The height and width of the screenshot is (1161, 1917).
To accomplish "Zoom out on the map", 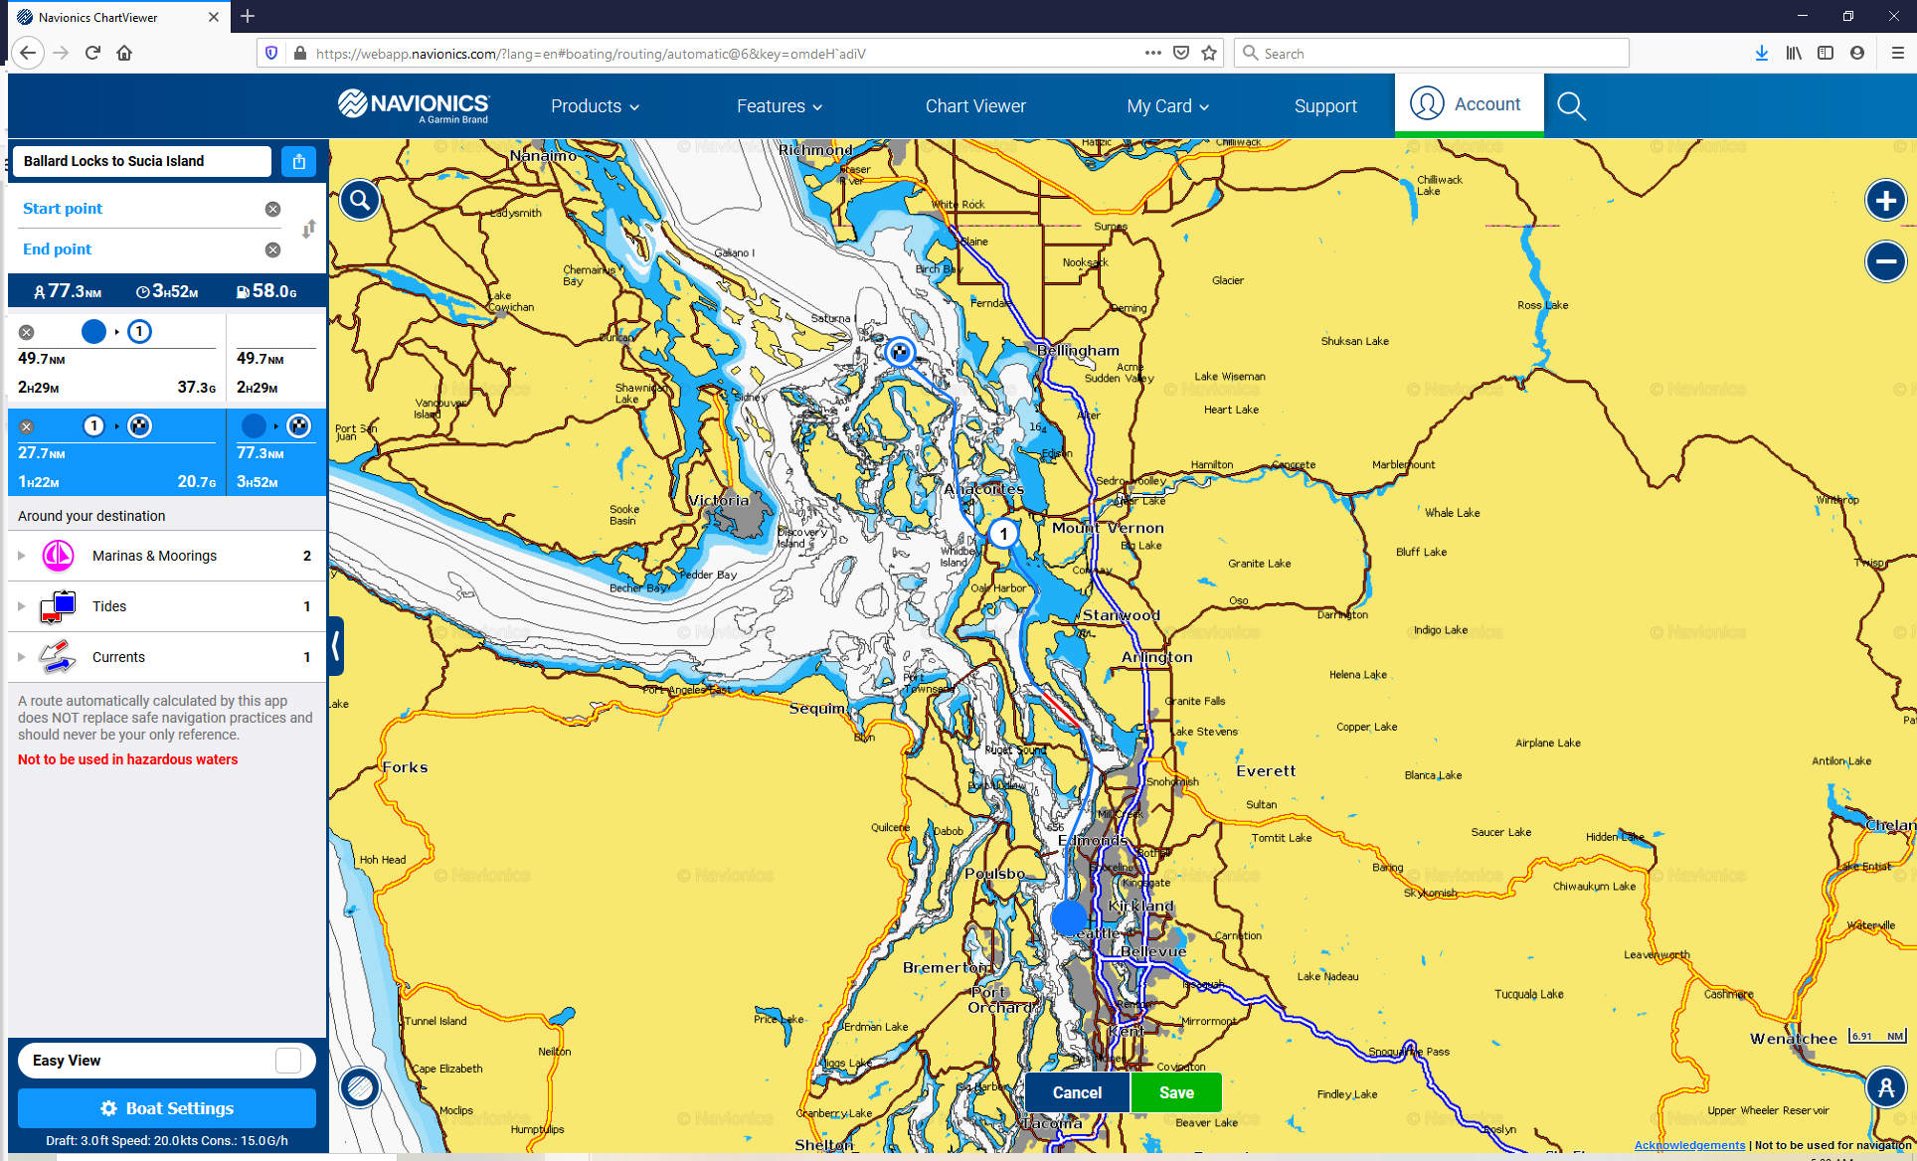I will pos(1885,261).
